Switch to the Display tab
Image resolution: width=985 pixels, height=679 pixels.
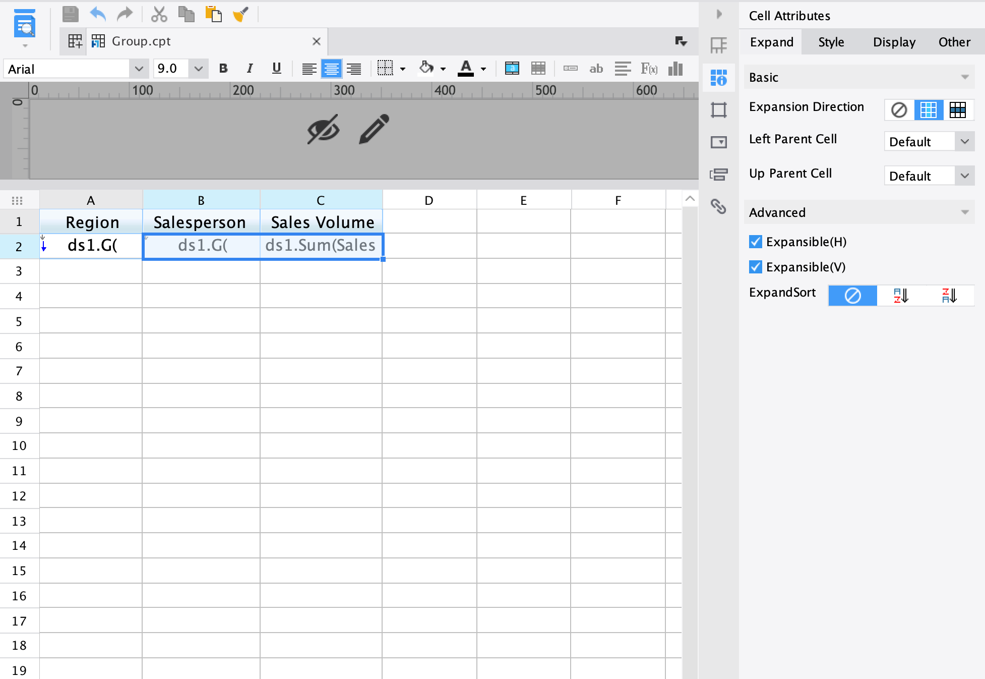(894, 42)
